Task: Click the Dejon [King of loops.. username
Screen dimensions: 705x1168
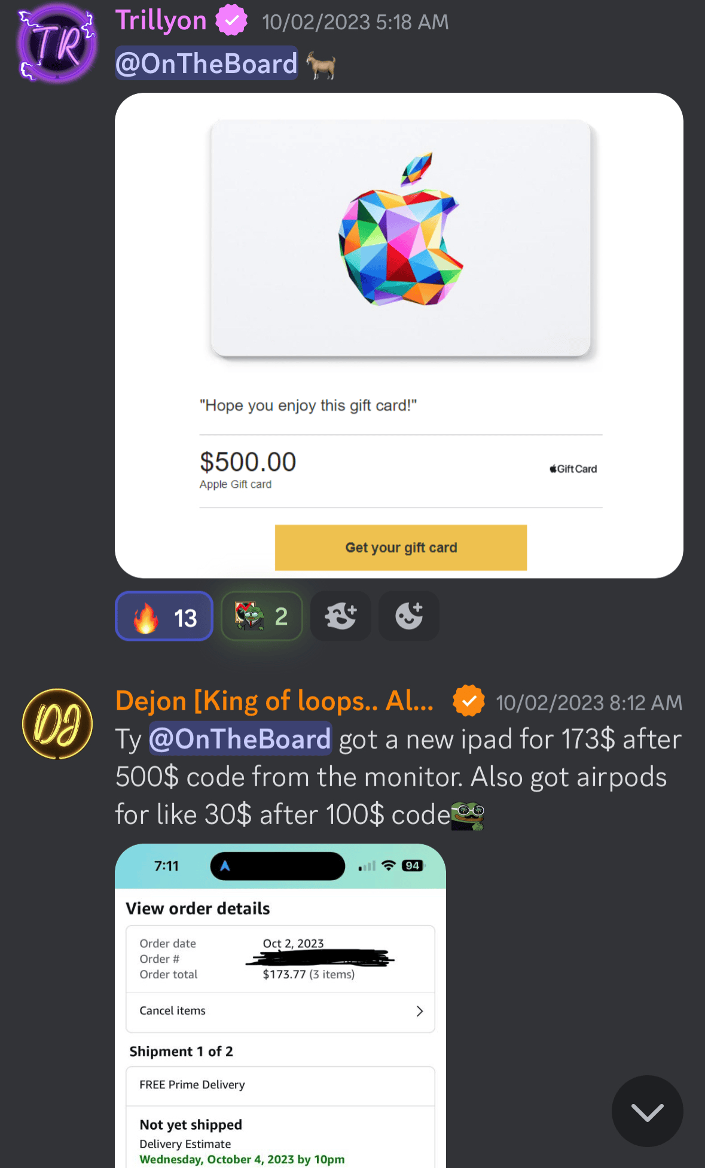Action: tap(274, 701)
